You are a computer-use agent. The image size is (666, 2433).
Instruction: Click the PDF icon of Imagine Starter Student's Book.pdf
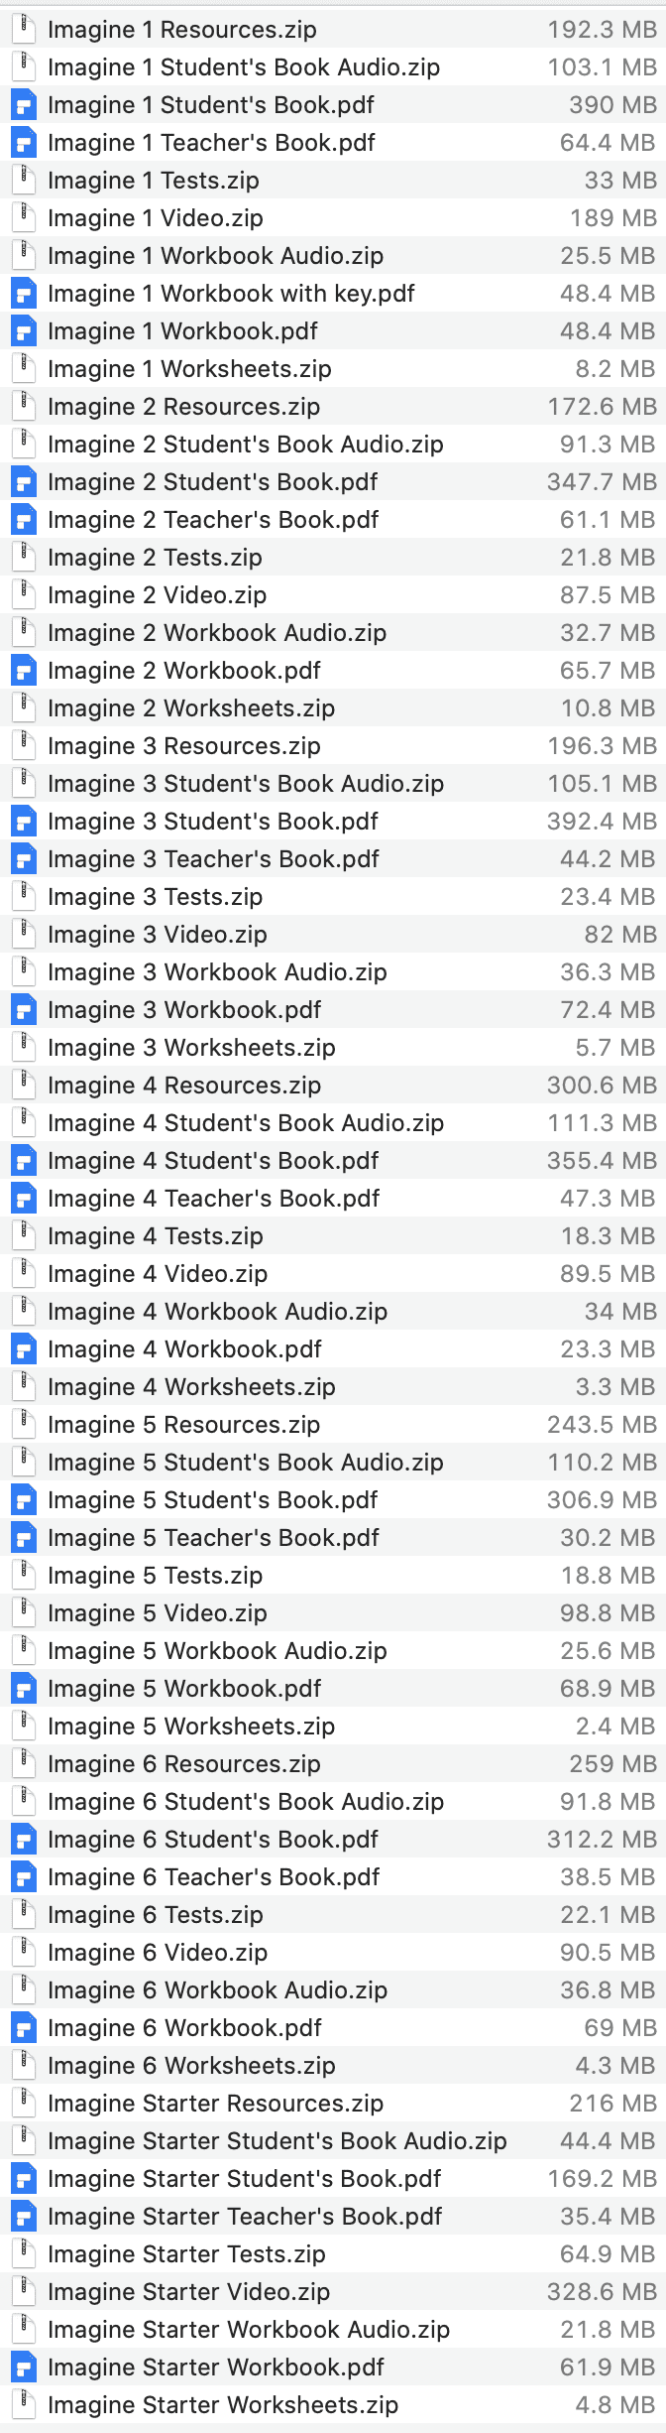pos(23,2179)
